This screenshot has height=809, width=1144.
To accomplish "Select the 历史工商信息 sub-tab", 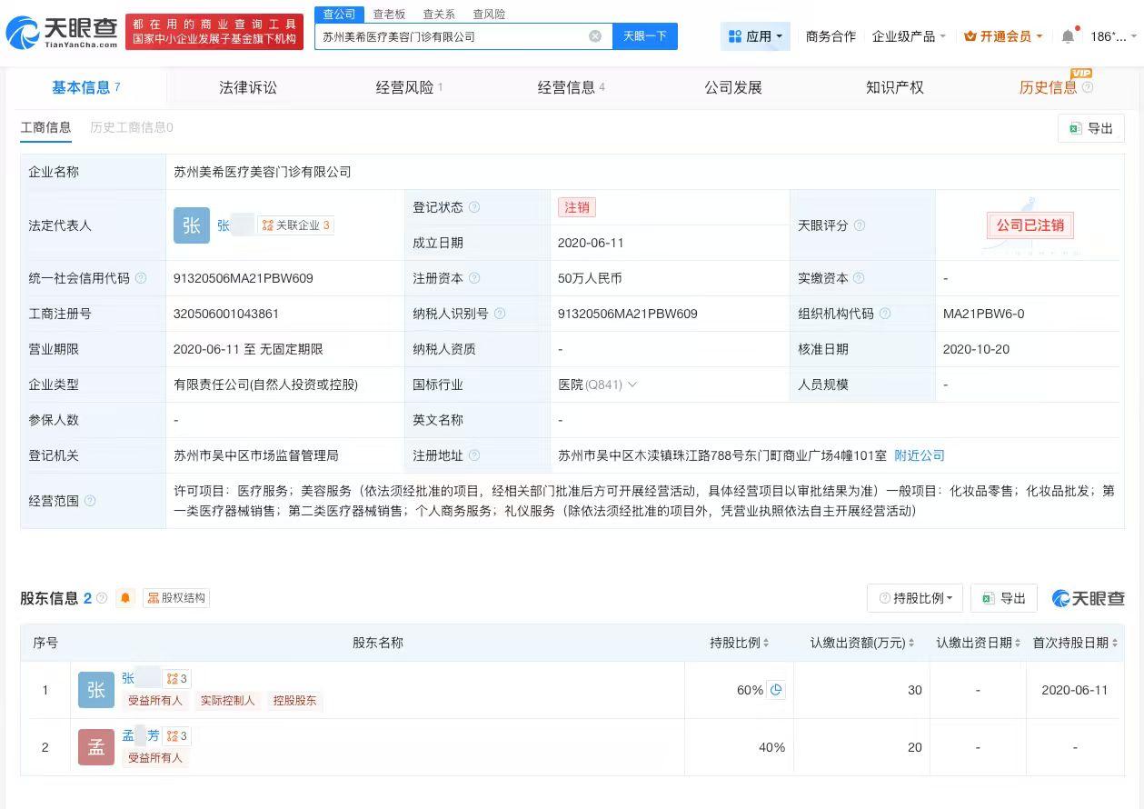I will [132, 127].
